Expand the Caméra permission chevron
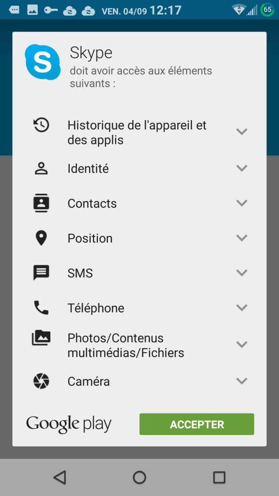The image size is (279, 496). [242, 382]
